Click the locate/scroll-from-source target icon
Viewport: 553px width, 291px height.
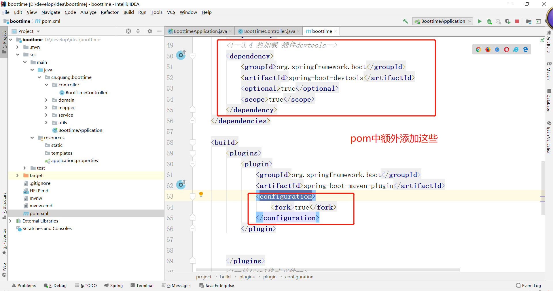pyautogui.click(x=128, y=31)
